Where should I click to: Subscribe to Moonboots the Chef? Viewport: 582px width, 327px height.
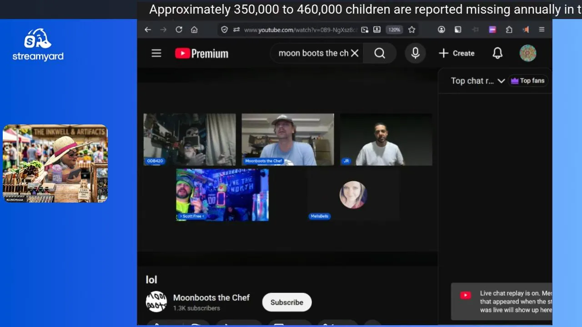pos(287,302)
